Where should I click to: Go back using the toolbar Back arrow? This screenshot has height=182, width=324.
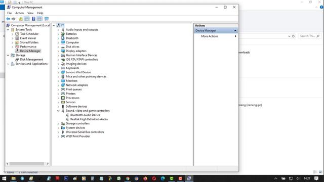coord(8,19)
